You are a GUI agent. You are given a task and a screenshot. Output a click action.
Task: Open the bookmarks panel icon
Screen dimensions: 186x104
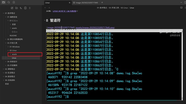pyautogui.click(x=14, y=2)
